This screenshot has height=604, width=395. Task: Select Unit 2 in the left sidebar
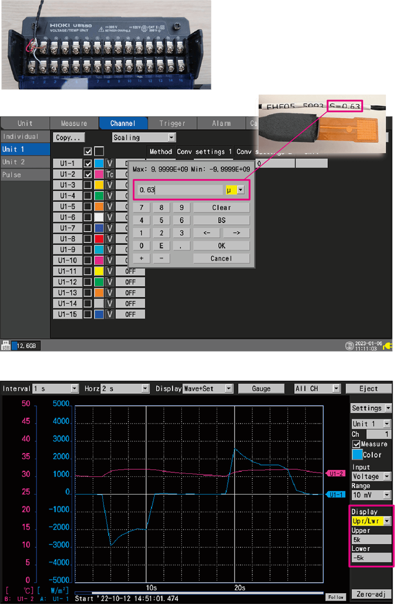tap(25, 162)
